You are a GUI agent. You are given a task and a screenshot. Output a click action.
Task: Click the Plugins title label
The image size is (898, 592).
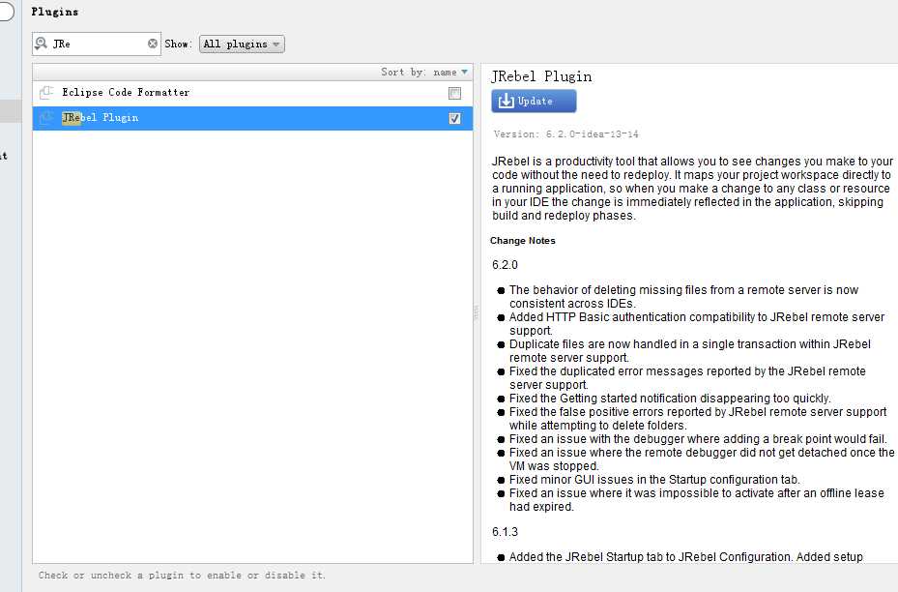[54, 12]
